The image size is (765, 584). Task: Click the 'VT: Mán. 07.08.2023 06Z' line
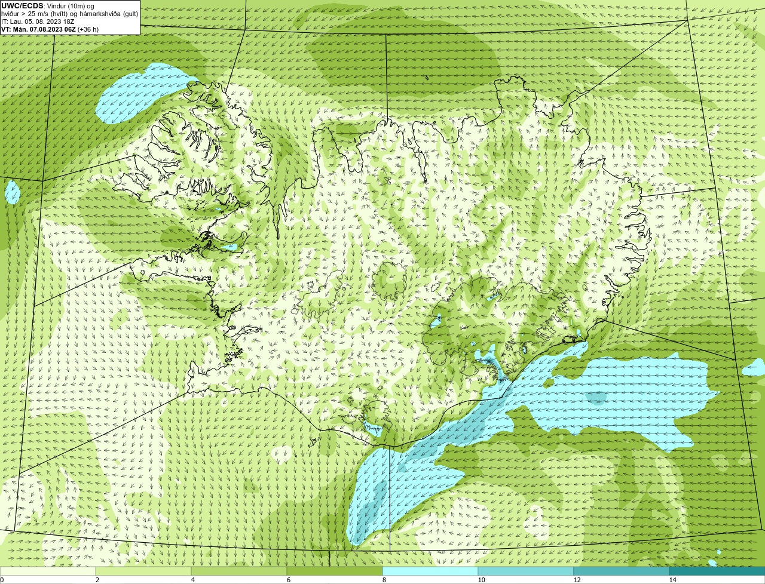click(x=38, y=29)
